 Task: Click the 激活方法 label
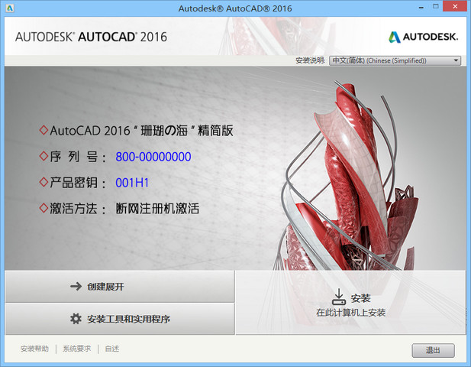click(78, 209)
